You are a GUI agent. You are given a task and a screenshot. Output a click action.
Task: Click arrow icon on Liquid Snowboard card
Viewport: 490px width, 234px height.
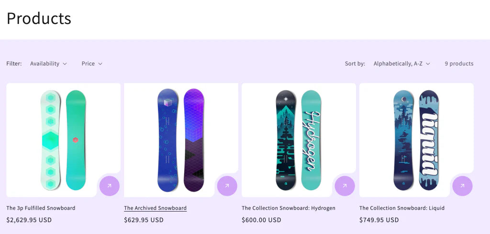pyautogui.click(x=462, y=186)
